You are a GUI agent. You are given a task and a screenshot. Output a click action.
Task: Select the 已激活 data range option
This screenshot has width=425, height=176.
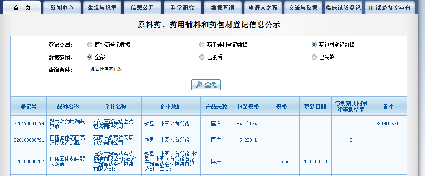point(202,57)
